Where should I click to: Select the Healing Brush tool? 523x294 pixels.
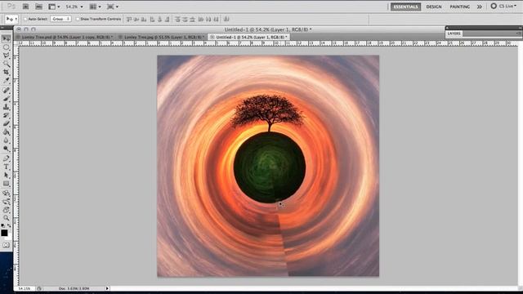click(x=6, y=91)
